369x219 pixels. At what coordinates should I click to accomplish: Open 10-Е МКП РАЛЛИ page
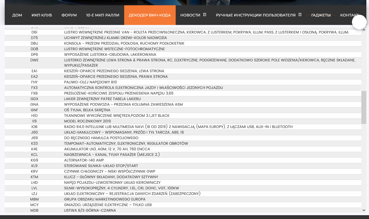click(x=103, y=15)
